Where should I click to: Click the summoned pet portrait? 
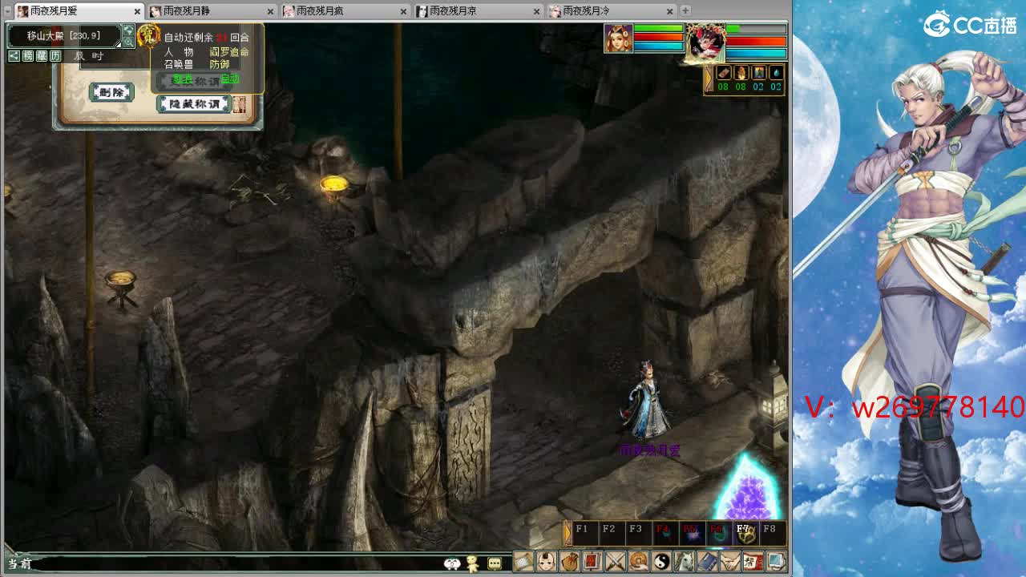(705, 42)
